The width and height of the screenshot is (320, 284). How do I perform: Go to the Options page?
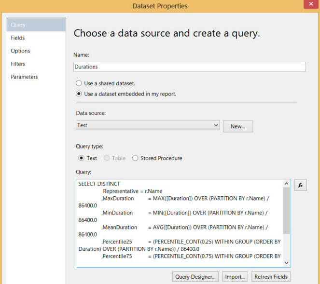[20, 51]
